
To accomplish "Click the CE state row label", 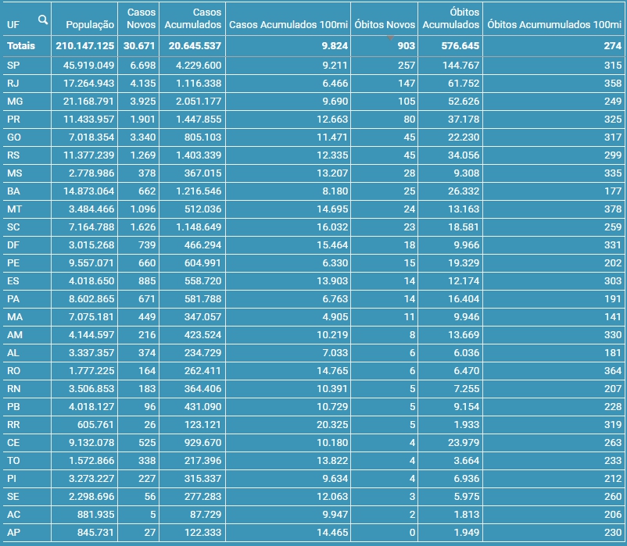I will (x=13, y=442).
